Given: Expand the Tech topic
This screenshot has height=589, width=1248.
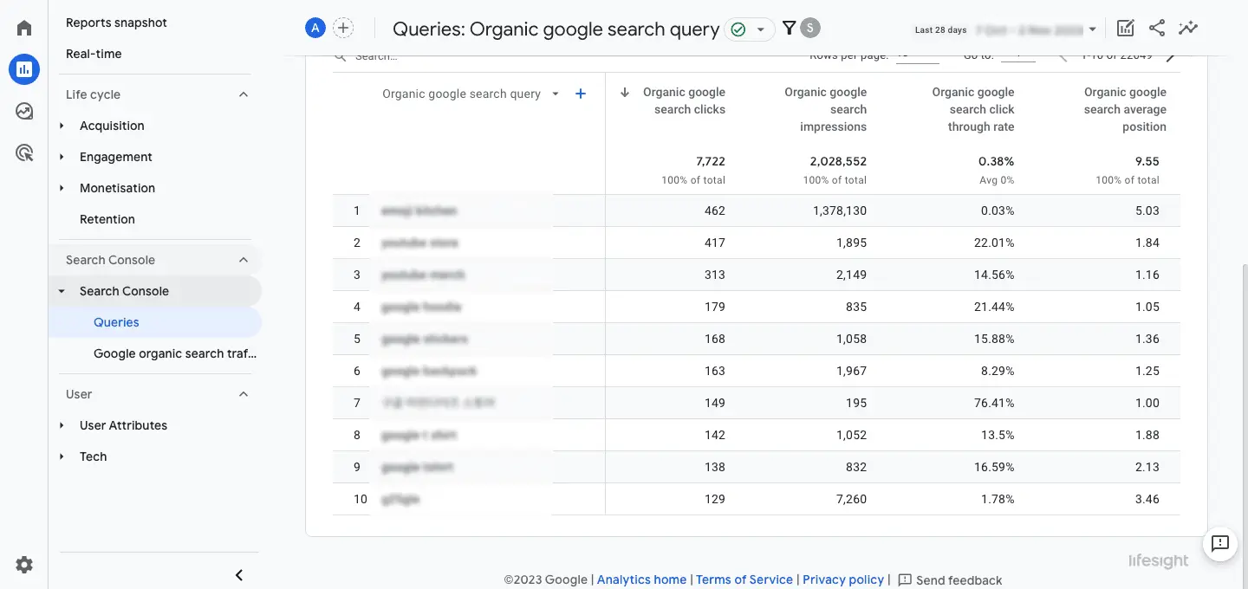Looking at the screenshot, I should pos(62,456).
